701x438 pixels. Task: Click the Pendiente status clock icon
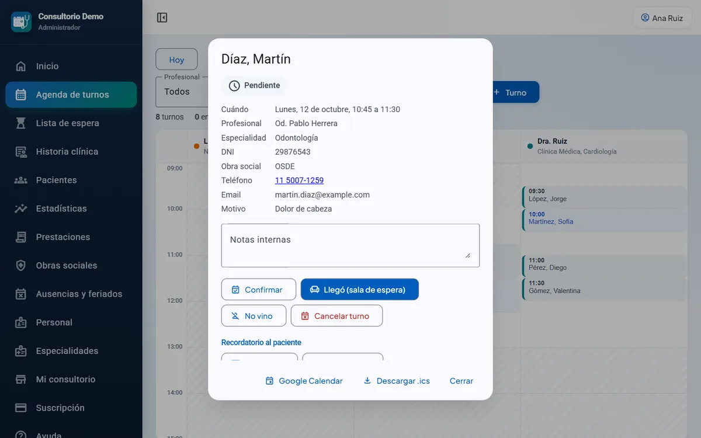coord(234,86)
